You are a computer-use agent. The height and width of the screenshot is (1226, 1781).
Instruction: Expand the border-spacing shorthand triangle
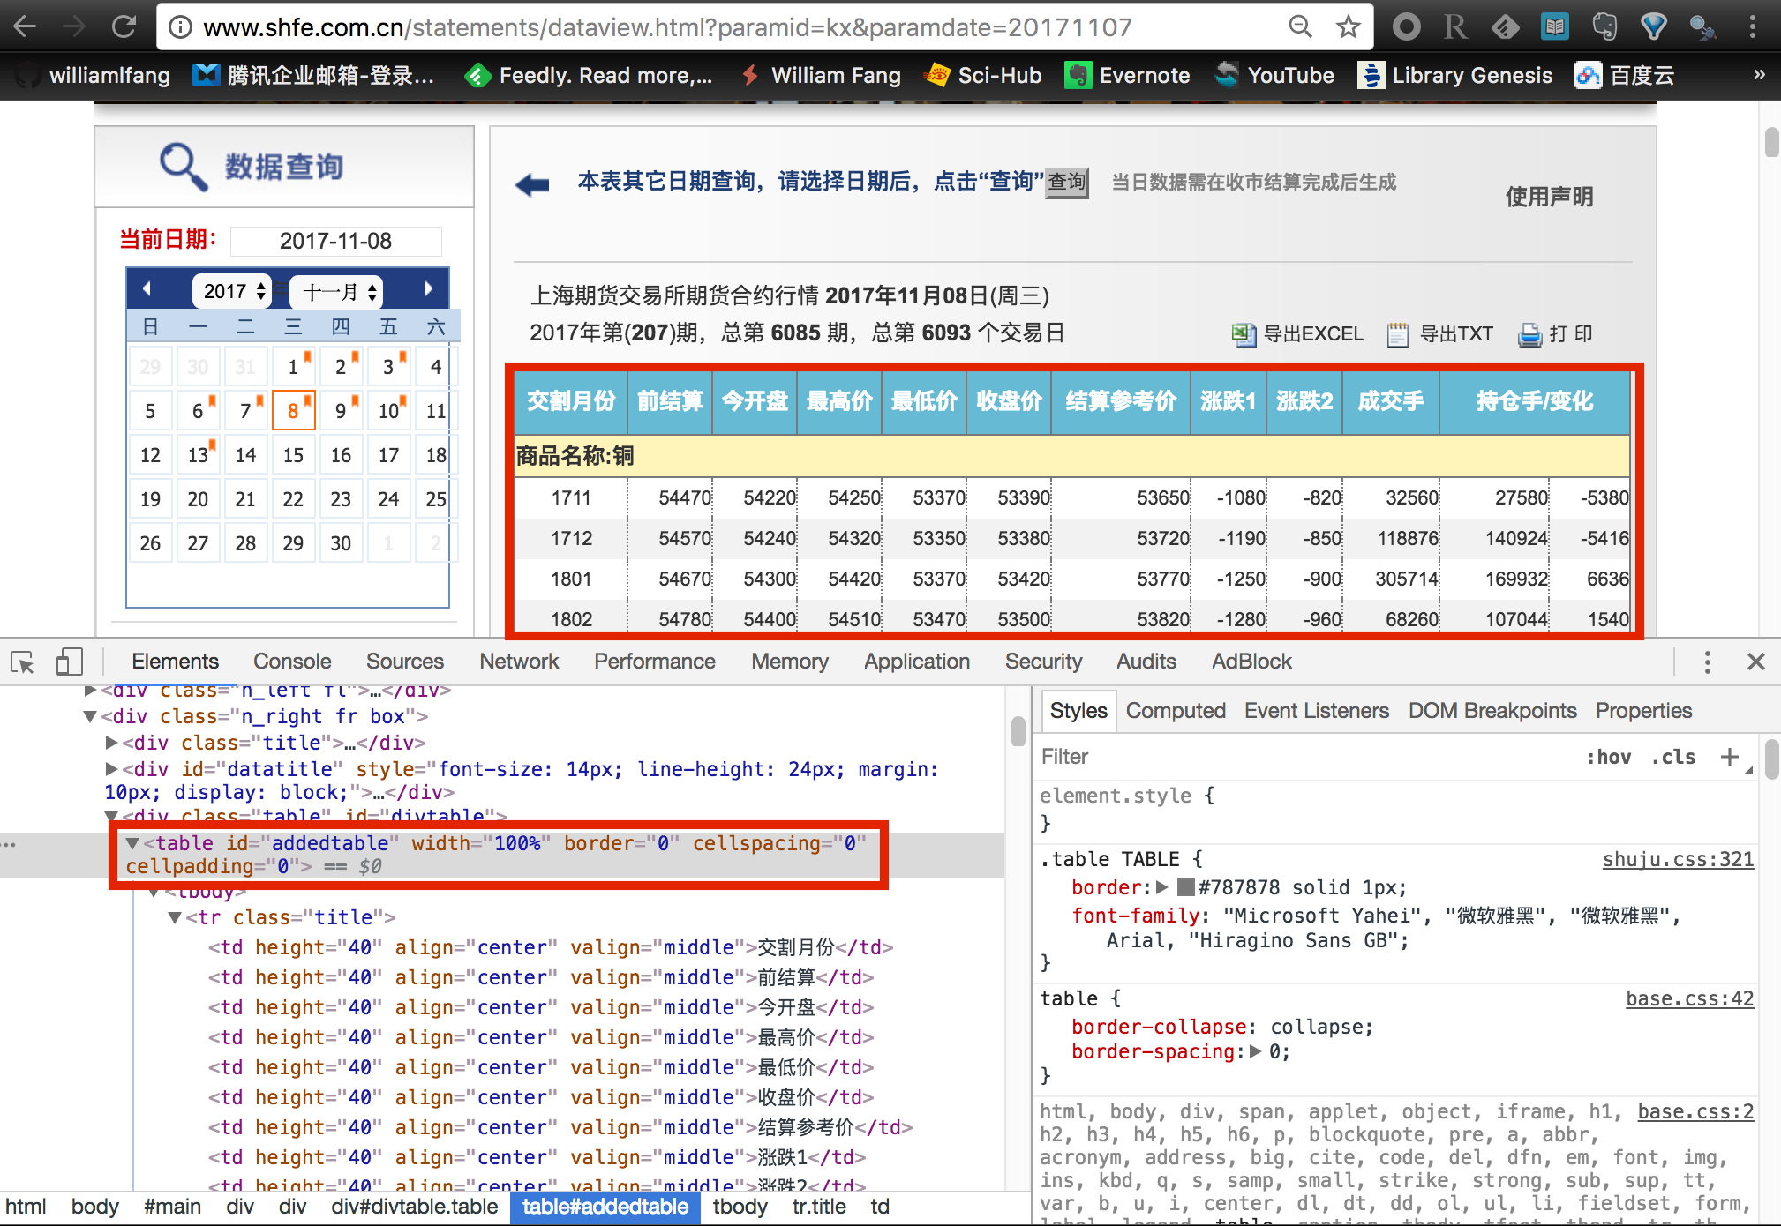[x=1255, y=1051]
